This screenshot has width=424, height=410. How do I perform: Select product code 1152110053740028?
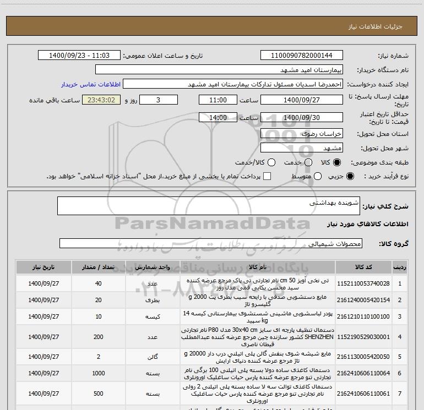(x=363, y=283)
